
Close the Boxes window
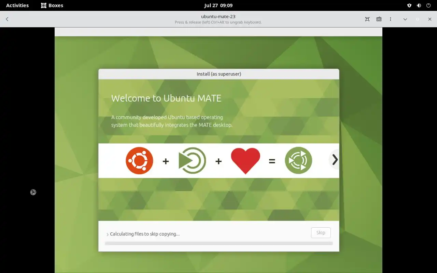(430, 19)
